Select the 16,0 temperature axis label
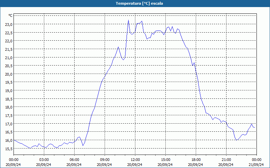Screen dimensions: 270x168 coord(9,140)
